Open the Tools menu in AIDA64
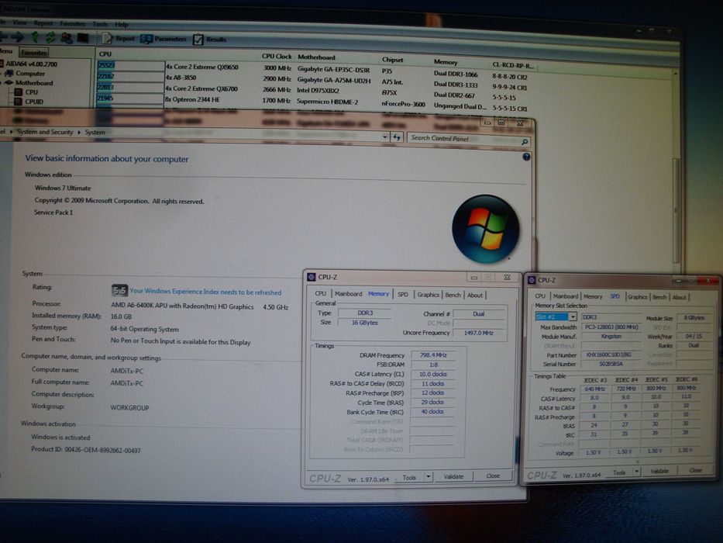The image size is (723, 543). pos(100,24)
